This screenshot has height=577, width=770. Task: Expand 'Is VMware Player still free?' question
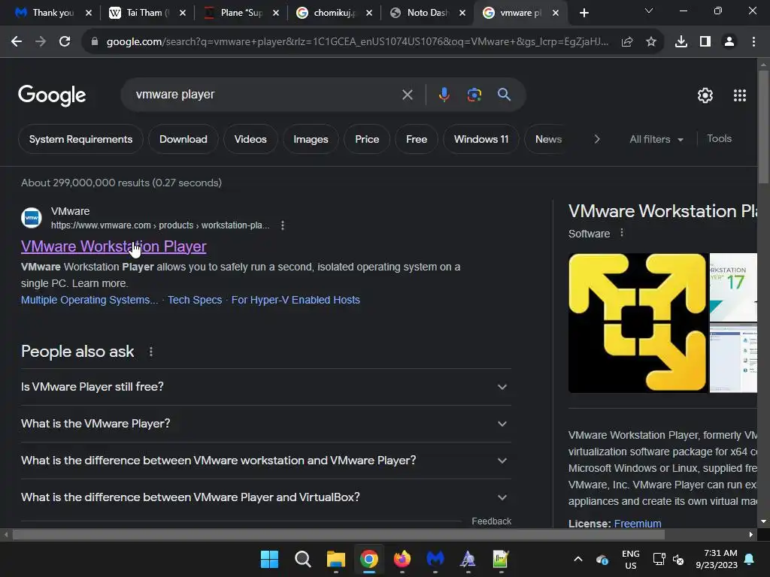click(x=266, y=387)
